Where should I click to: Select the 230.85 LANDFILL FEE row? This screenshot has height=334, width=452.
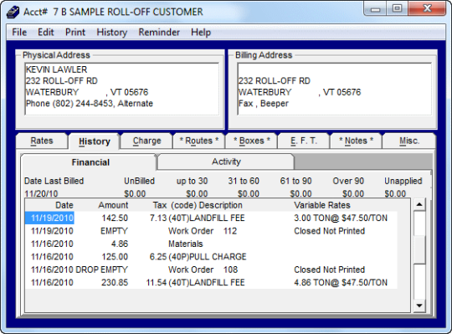click(x=211, y=283)
